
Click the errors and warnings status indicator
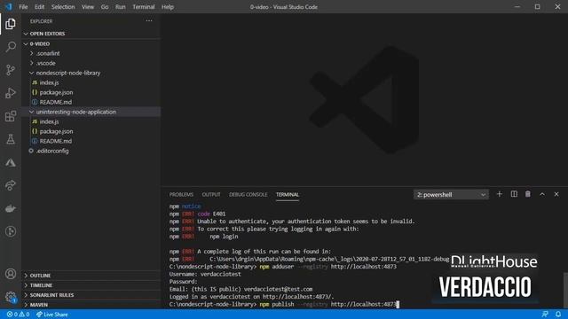pos(18,315)
